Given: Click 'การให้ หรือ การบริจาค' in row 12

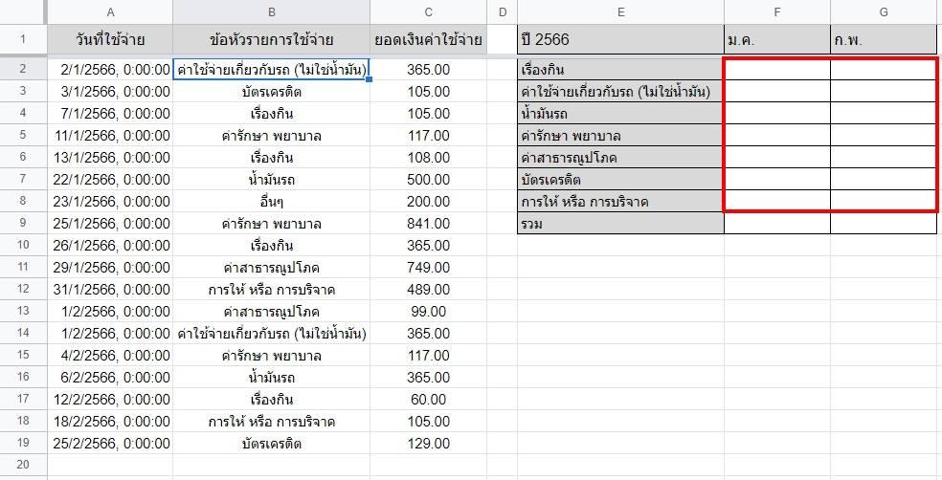Looking at the screenshot, I should point(272,289).
